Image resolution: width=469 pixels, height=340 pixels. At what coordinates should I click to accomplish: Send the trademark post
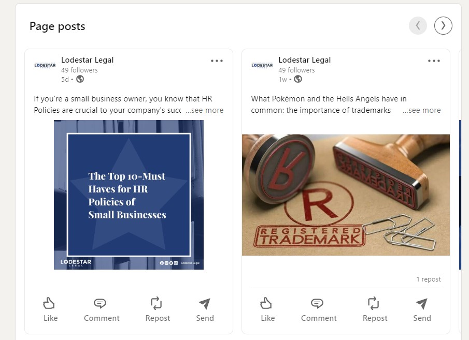tap(422, 309)
